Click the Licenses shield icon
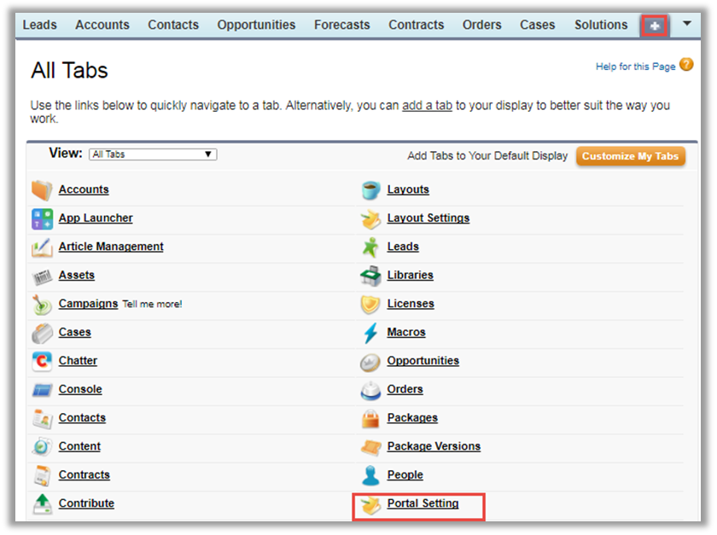717x535 pixels. coord(370,304)
